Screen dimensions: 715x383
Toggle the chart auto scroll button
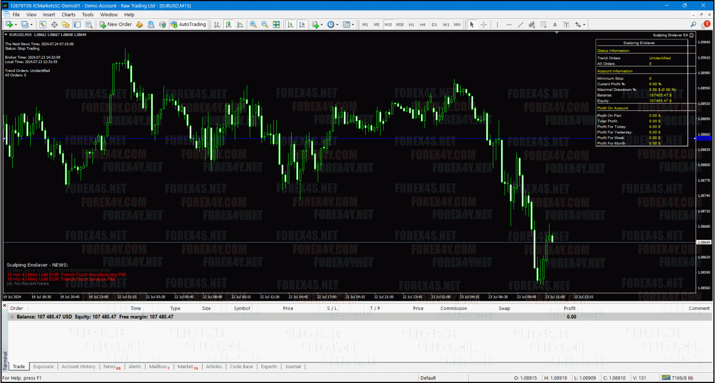coord(290,25)
